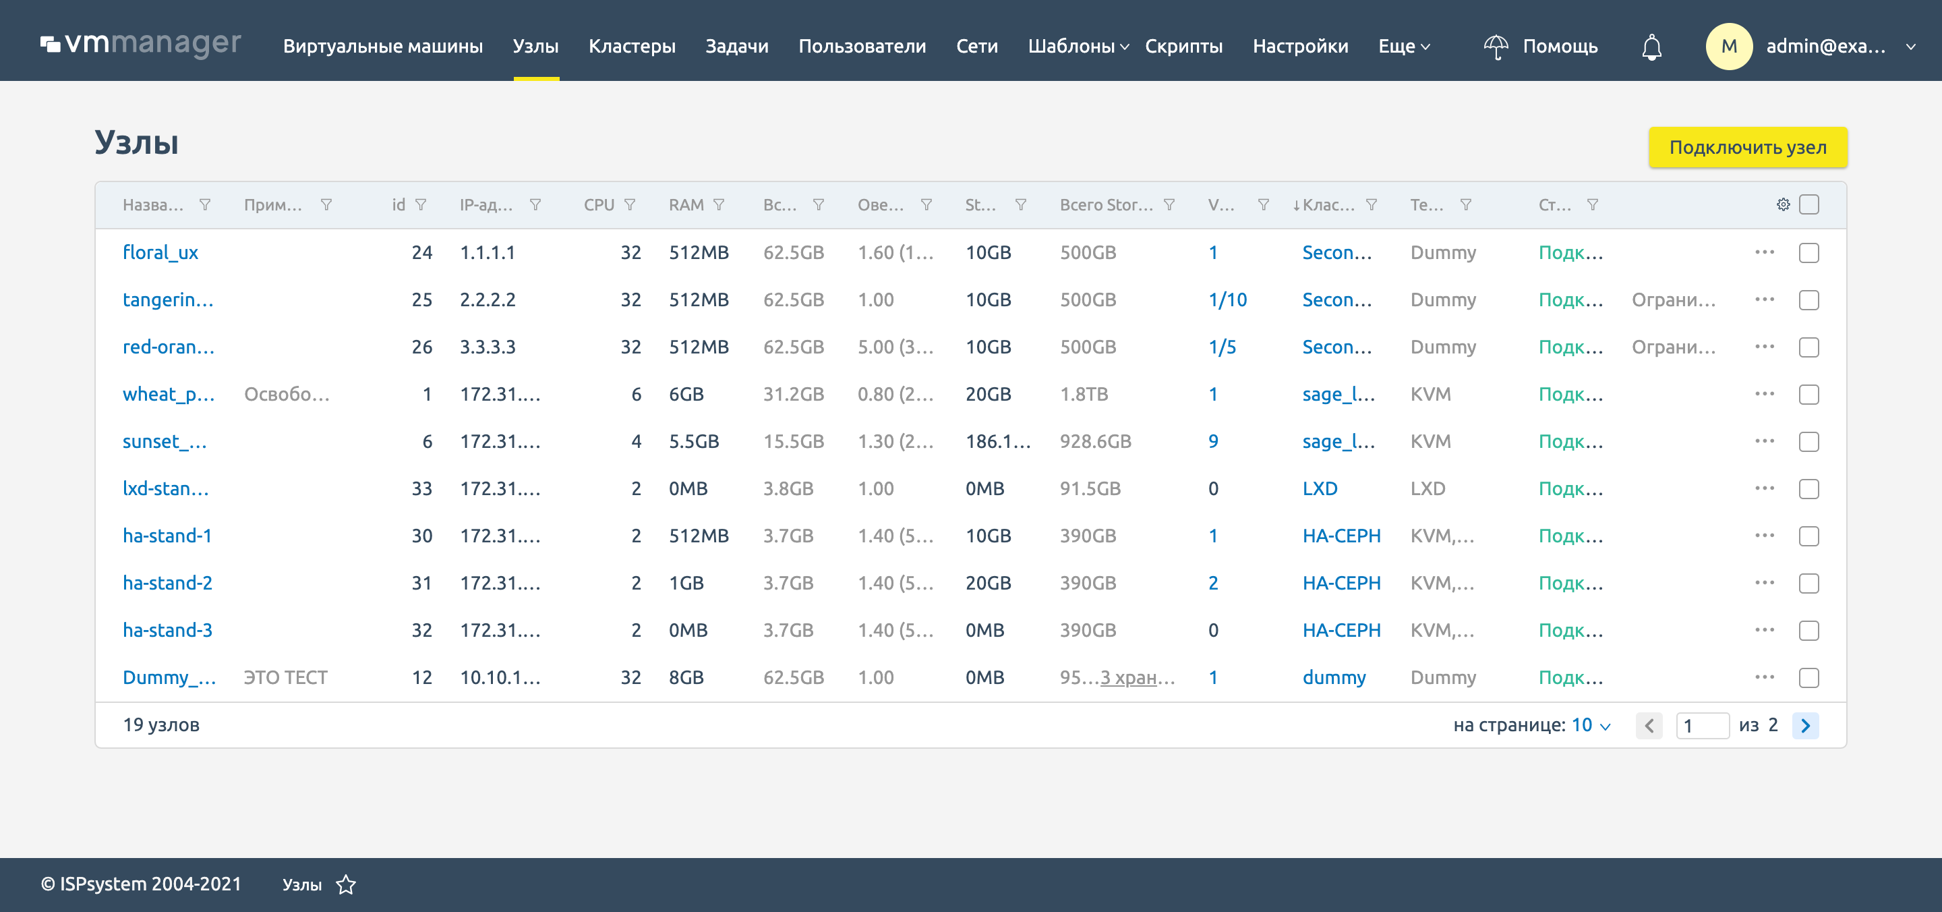Open actions menu for ha-stand-1
Viewport: 1942px width, 912px height.
(1764, 536)
